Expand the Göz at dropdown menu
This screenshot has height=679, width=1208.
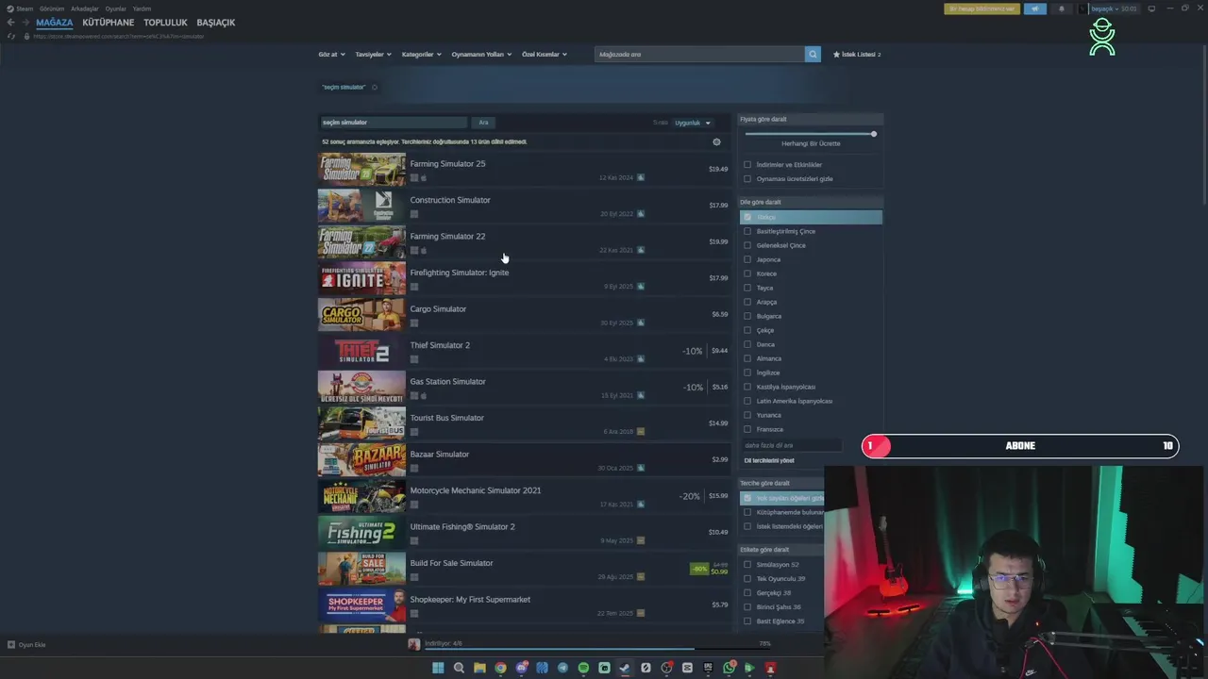[x=332, y=55]
